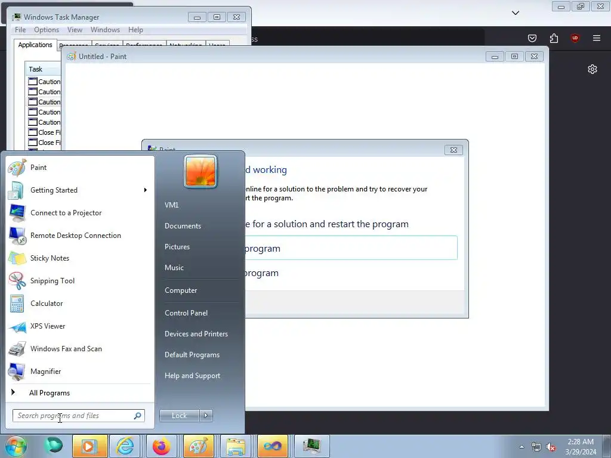Launch Windows Fax and Scan
Viewport: 611px width, 458px height.
(x=80, y=348)
